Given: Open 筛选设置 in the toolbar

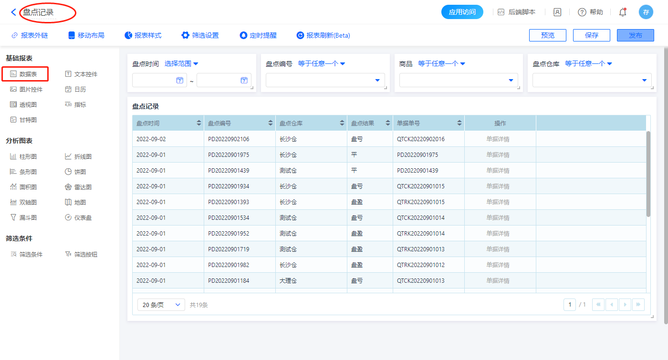Looking at the screenshot, I should pos(200,35).
